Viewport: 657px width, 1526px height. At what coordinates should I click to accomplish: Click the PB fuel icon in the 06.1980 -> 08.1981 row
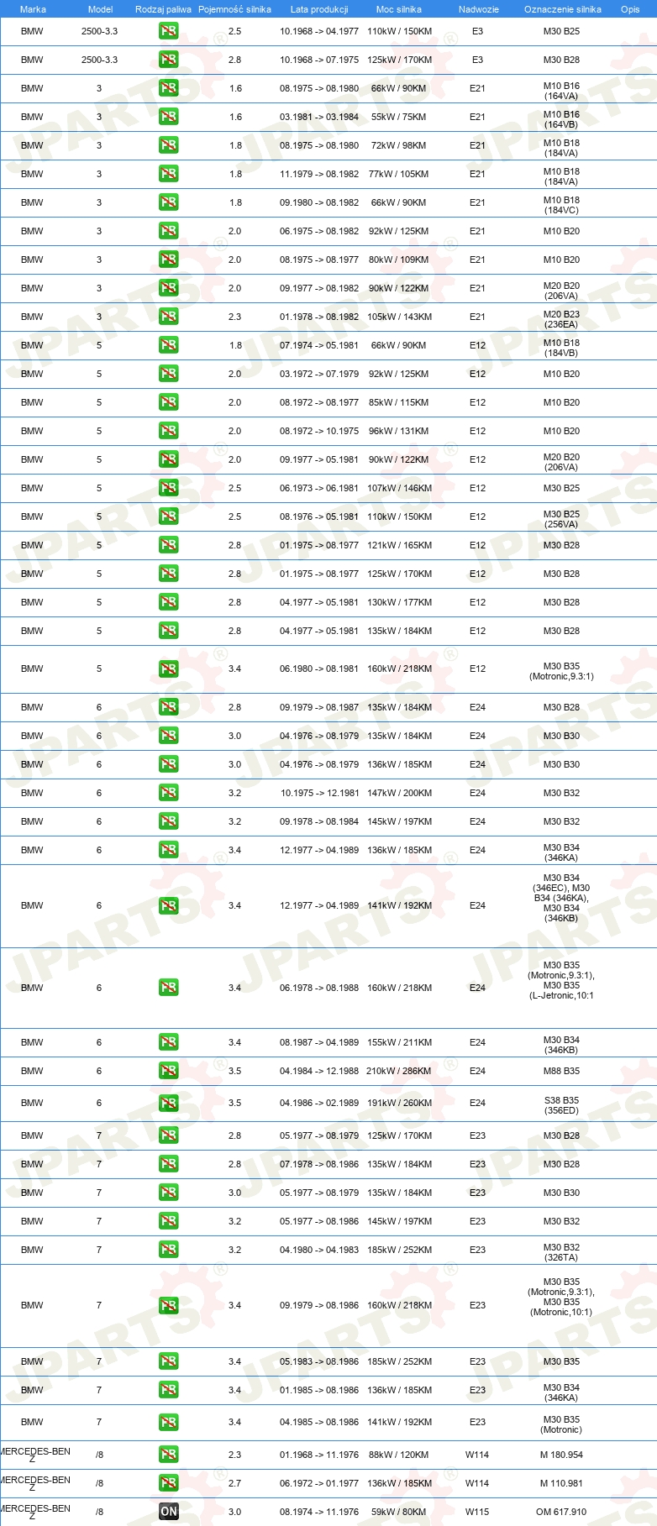point(168,669)
